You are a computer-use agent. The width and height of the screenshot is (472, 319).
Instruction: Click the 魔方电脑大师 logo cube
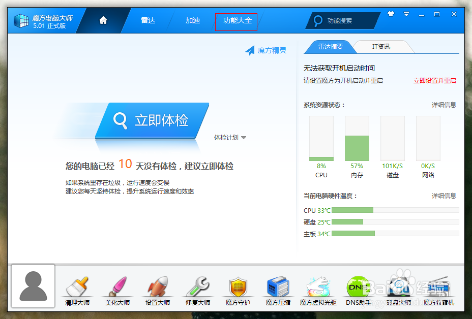[21, 21]
